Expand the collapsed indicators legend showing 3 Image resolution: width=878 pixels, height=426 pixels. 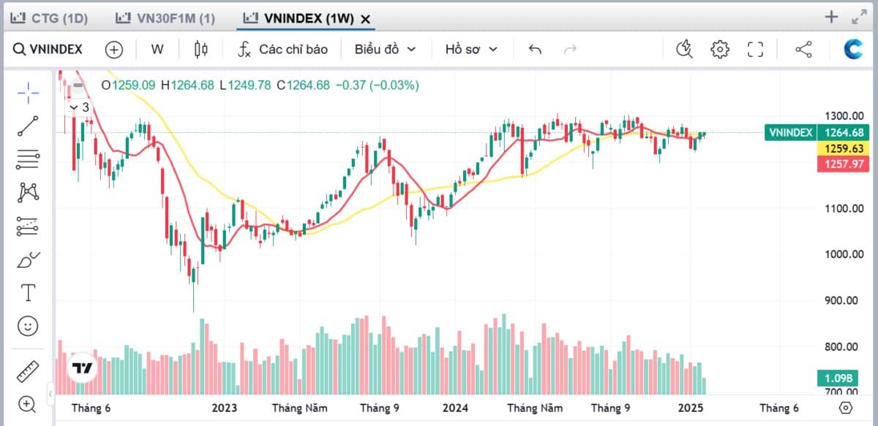pos(78,107)
